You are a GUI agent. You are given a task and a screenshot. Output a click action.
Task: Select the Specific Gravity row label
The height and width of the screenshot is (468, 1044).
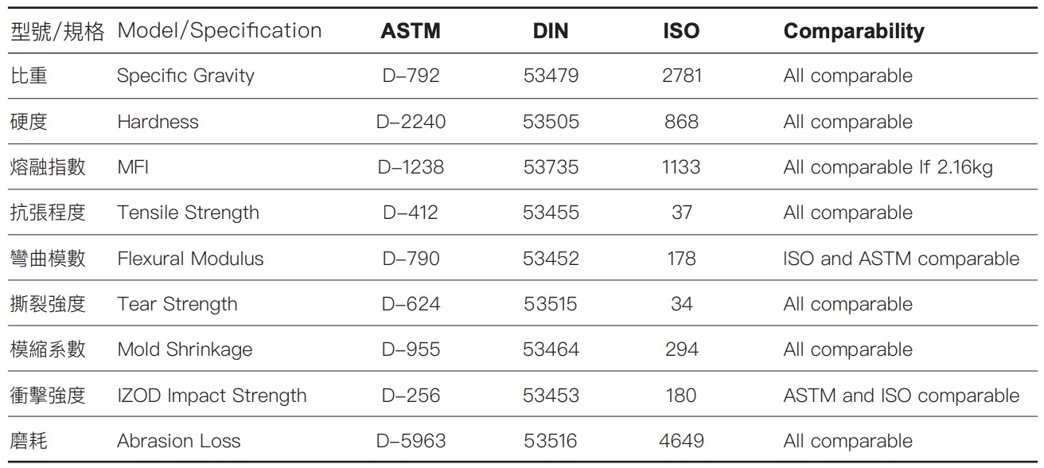(185, 76)
